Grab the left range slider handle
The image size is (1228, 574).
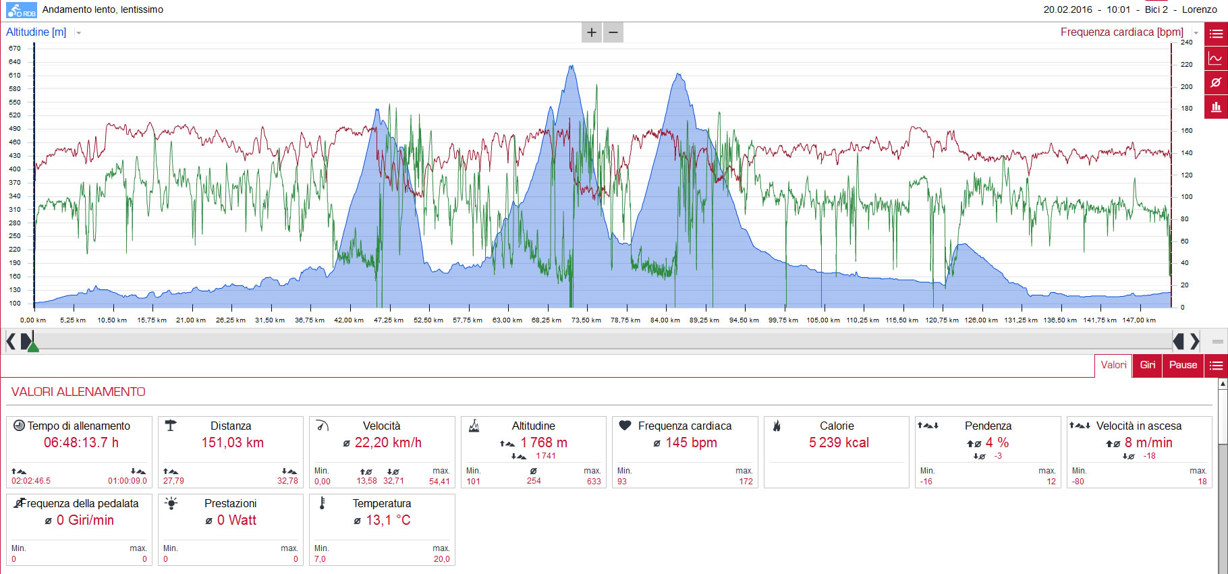26,342
